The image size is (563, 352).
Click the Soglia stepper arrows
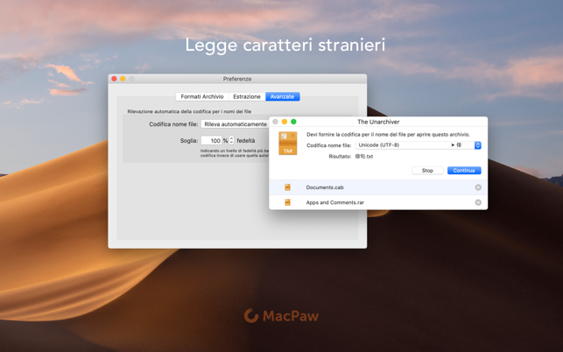coord(231,140)
